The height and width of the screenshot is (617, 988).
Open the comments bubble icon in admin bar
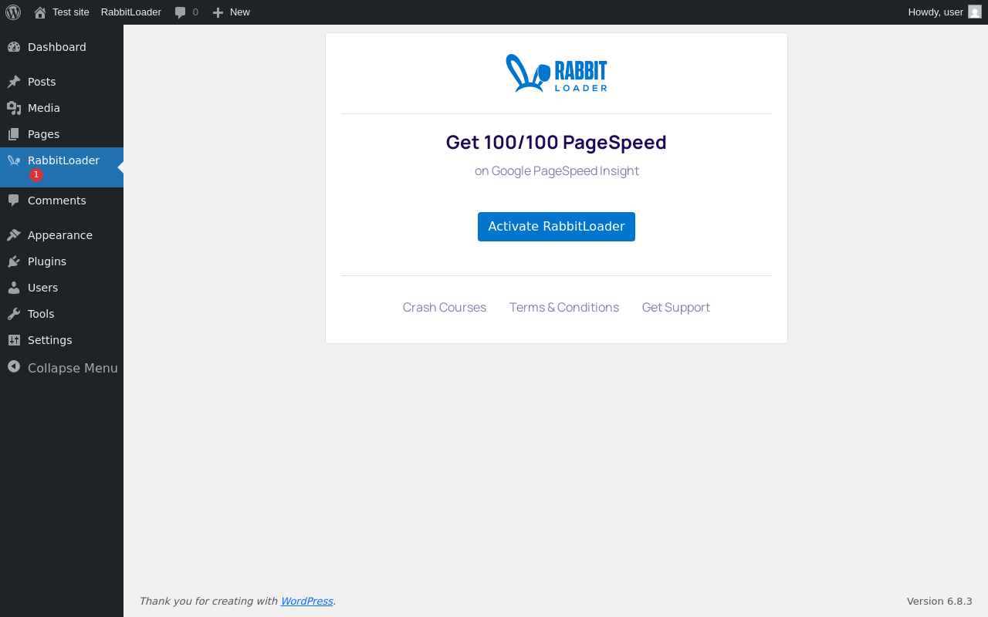pos(180,12)
